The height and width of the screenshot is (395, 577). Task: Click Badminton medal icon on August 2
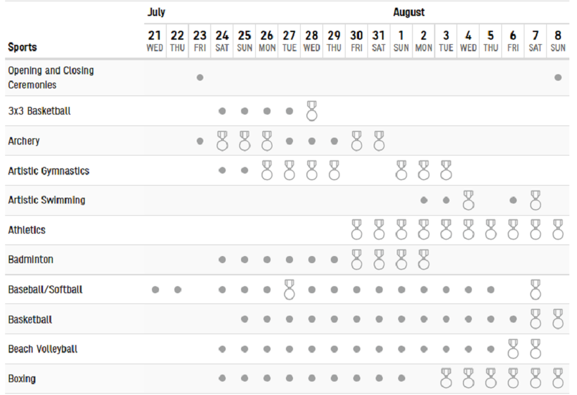424,259
